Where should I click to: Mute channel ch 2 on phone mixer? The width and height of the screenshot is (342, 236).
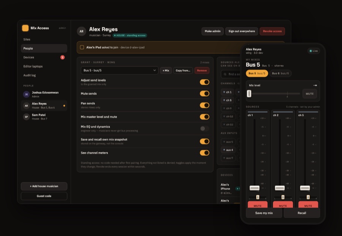283,205
